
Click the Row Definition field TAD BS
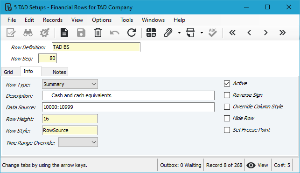(x=96, y=47)
